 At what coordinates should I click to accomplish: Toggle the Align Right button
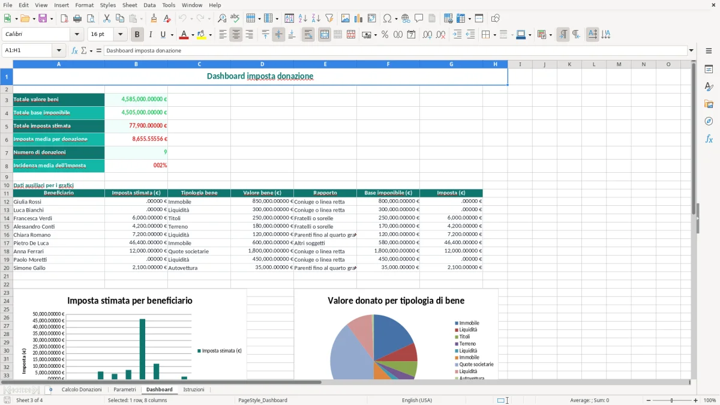point(249,35)
